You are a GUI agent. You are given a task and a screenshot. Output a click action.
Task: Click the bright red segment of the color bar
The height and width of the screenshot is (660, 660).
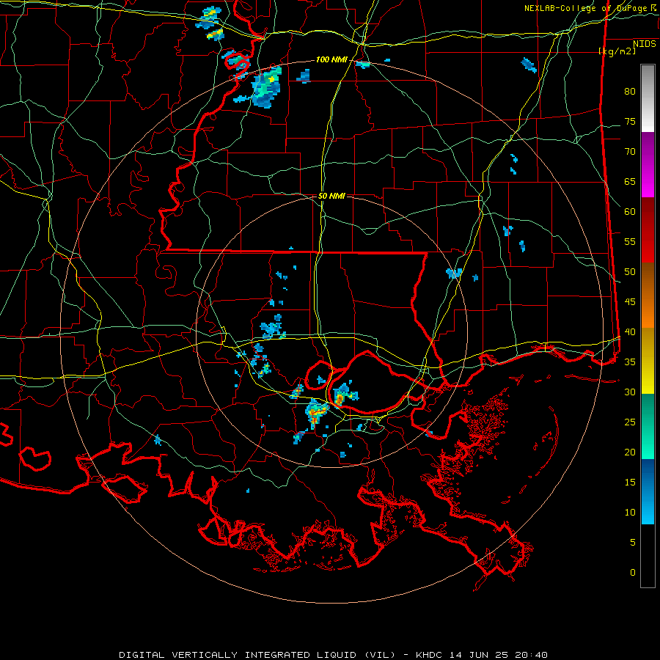648,230
